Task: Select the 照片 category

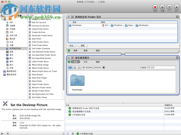Action: tap(10, 65)
